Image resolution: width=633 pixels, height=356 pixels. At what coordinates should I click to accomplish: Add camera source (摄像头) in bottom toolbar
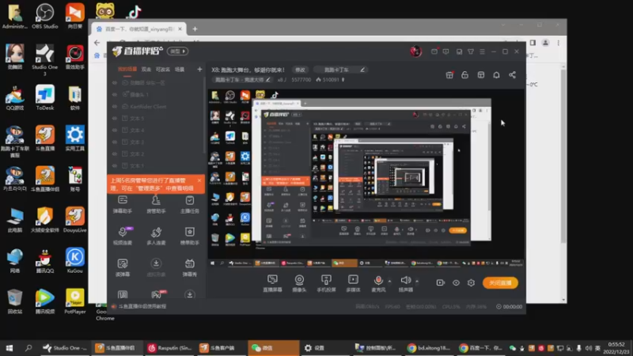click(299, 283)
